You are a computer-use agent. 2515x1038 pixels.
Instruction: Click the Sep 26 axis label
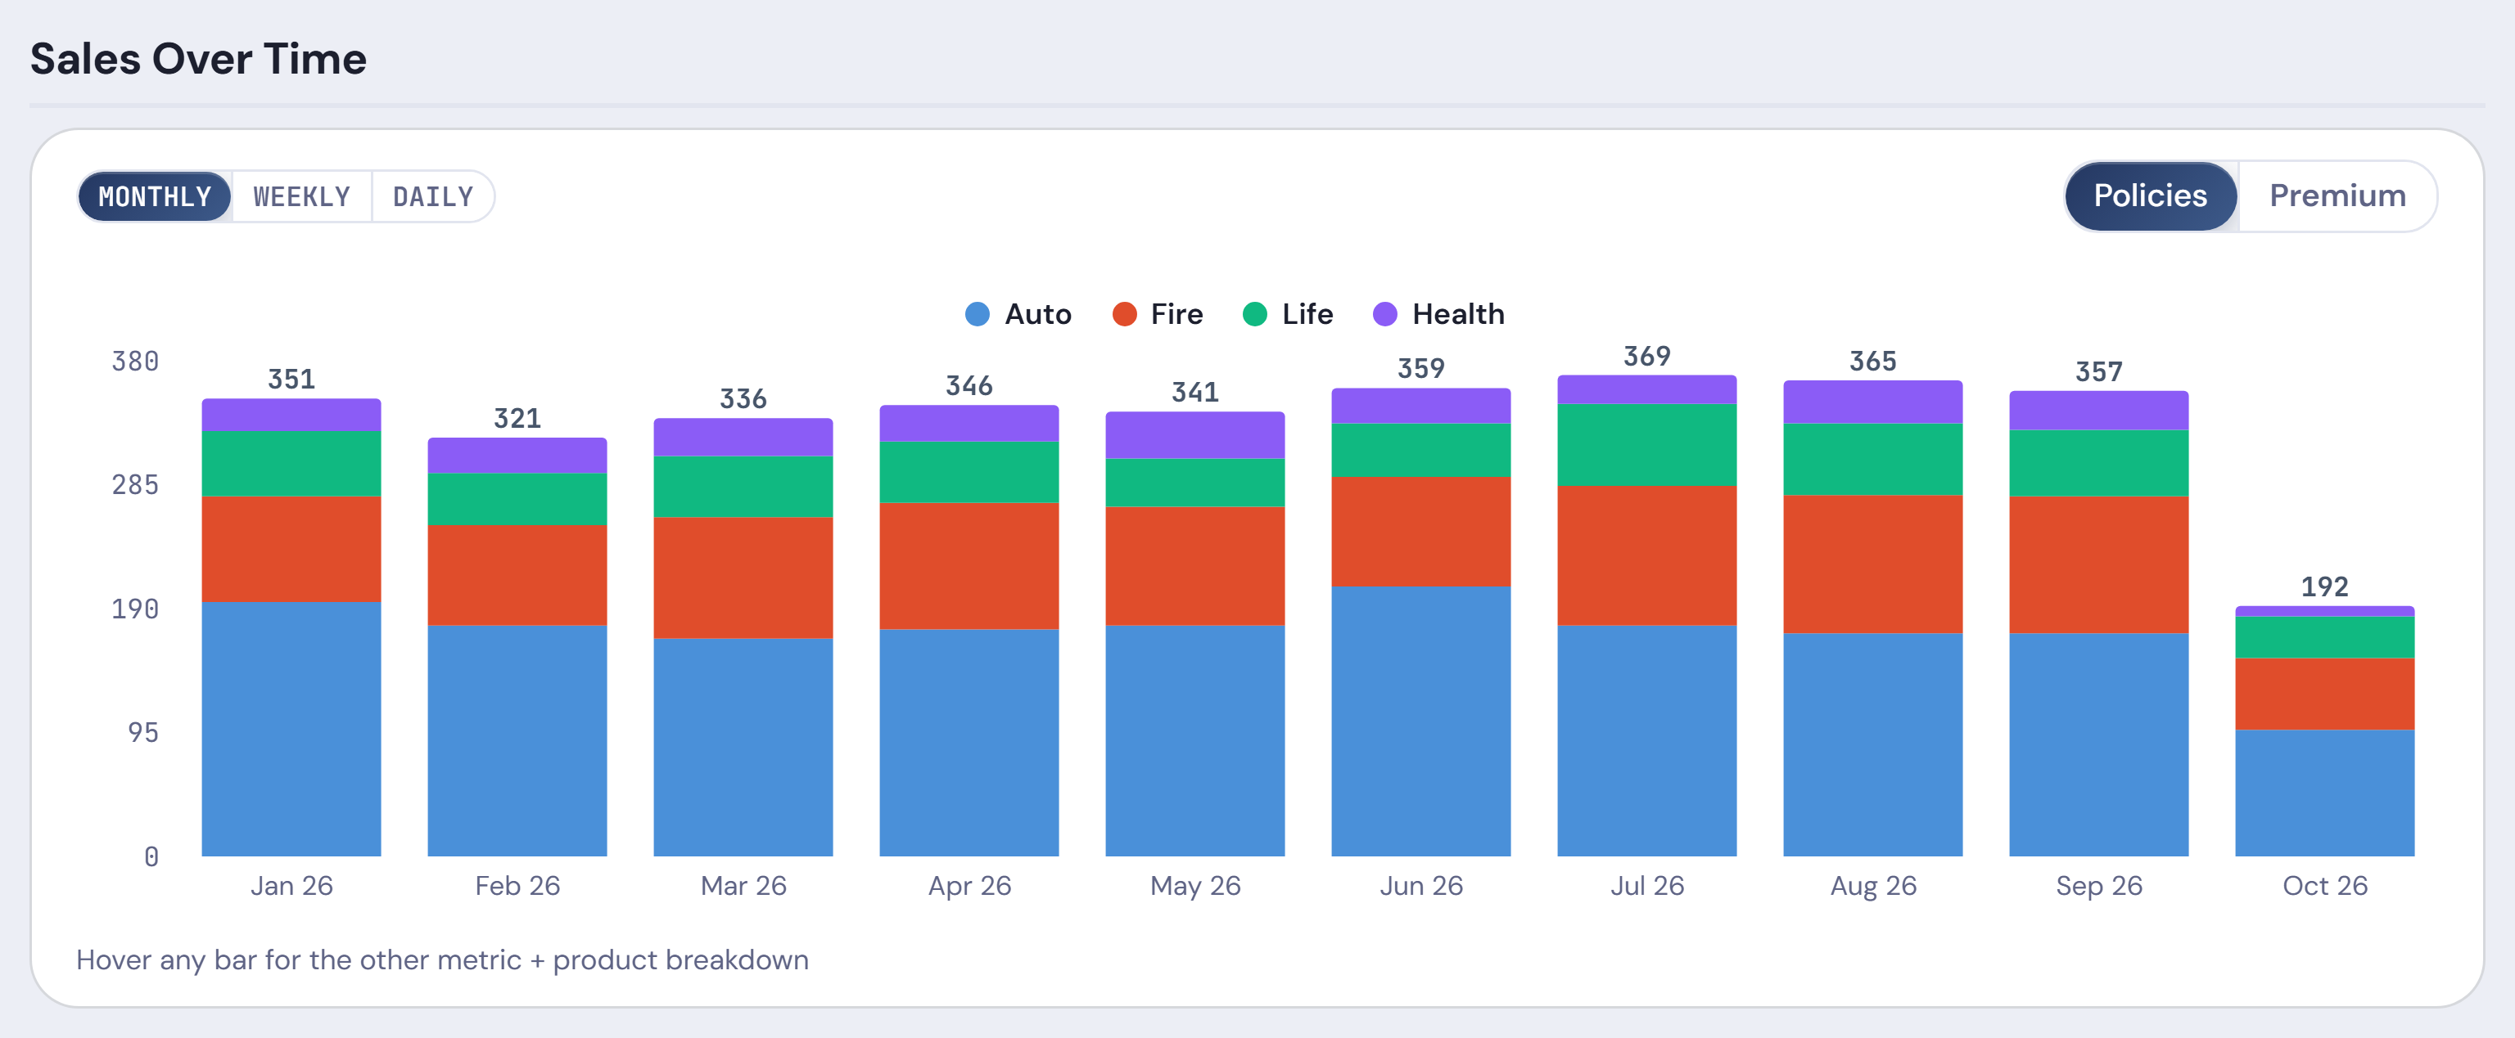(x=2098, y=886)
